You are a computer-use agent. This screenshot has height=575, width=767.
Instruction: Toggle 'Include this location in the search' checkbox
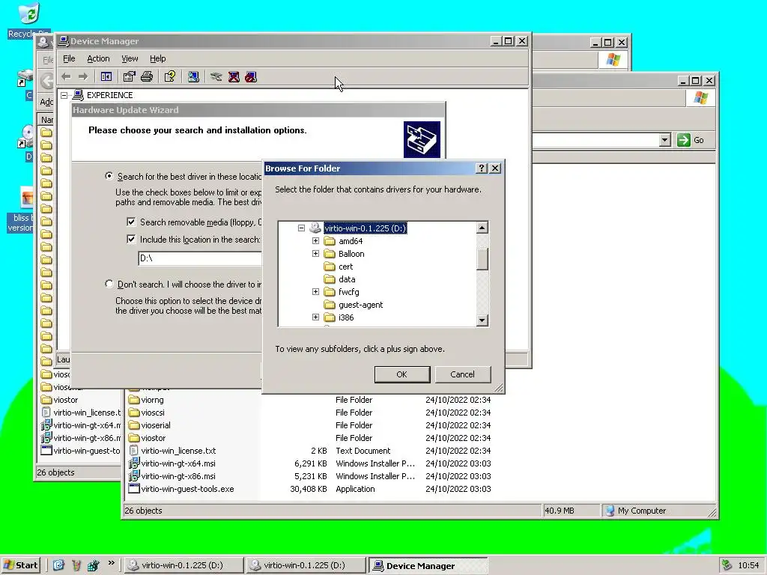tap(131, 239)
